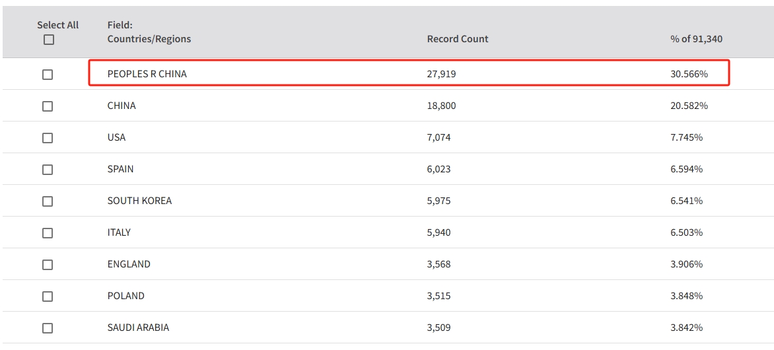Enable the USA checkbox

pos(48,138)
